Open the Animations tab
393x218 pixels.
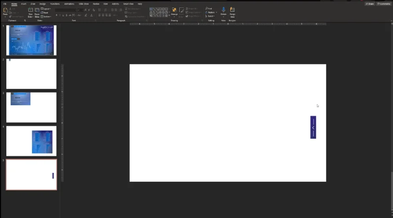click(x=69, y=4)
